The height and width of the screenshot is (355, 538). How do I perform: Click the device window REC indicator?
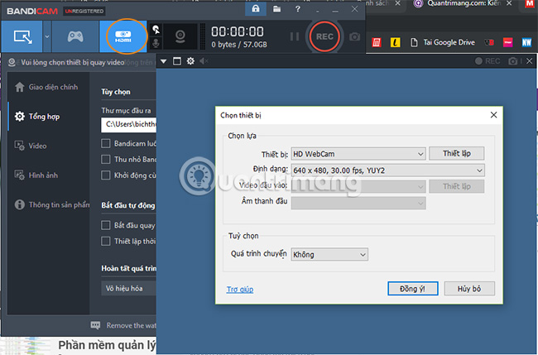point(488,61)
